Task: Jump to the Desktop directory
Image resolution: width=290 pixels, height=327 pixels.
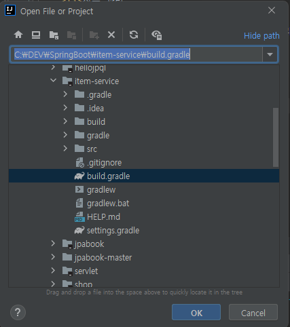Action: coord(36,35)
